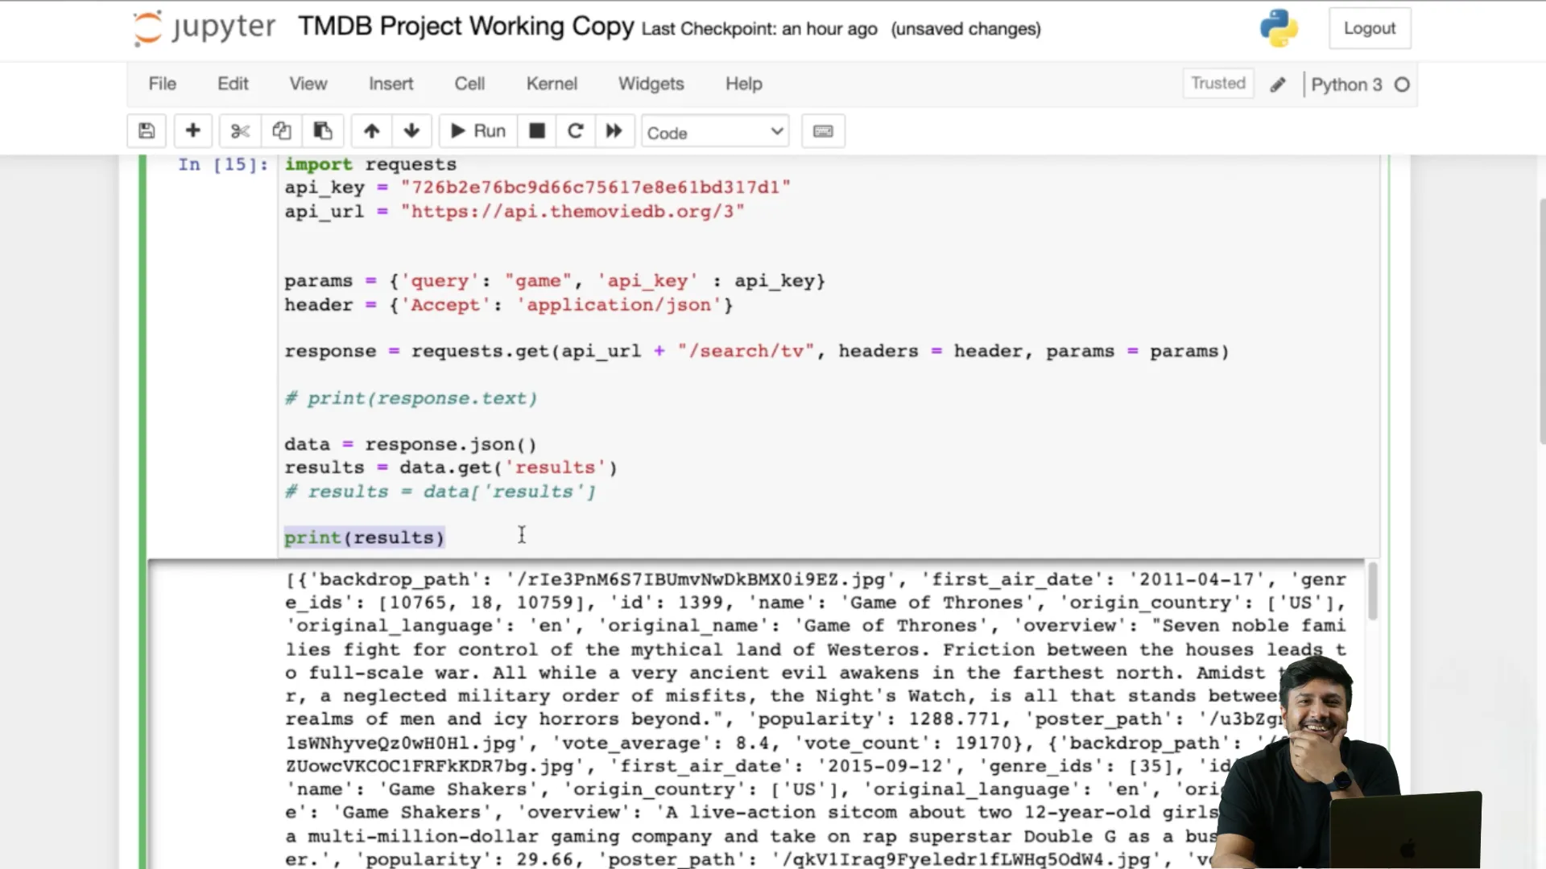This screenshot has width=1546, height=869.
Task: Click the Logout button
Action: 1369,29
